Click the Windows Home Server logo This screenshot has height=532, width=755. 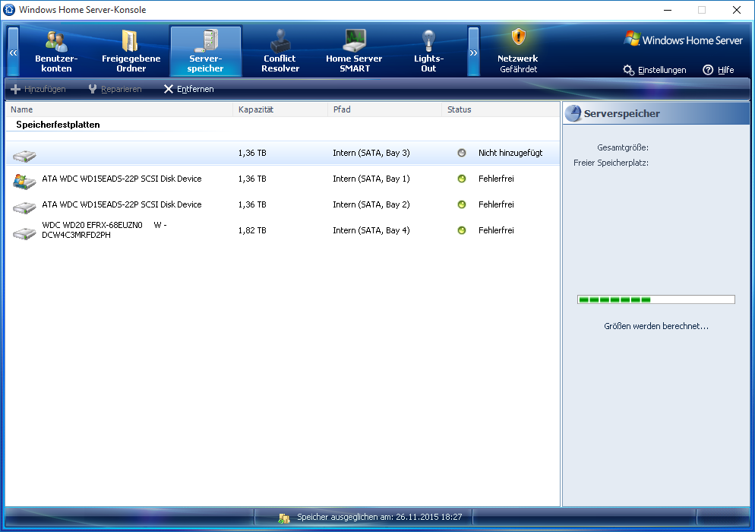click(x=684, y=40)
